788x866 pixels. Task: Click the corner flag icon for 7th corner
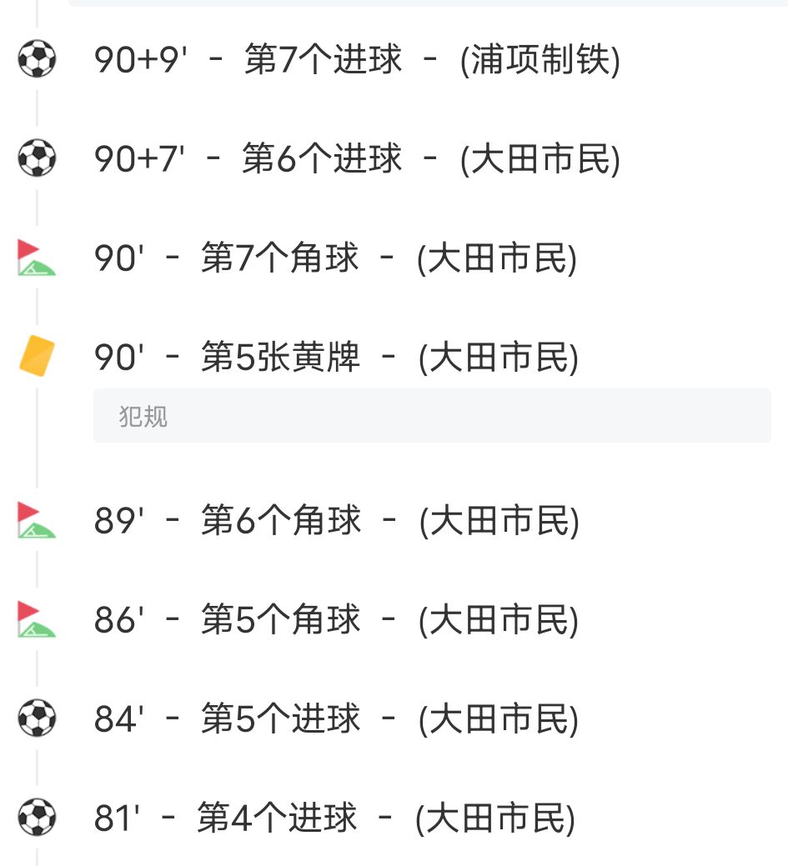(37, 258)
